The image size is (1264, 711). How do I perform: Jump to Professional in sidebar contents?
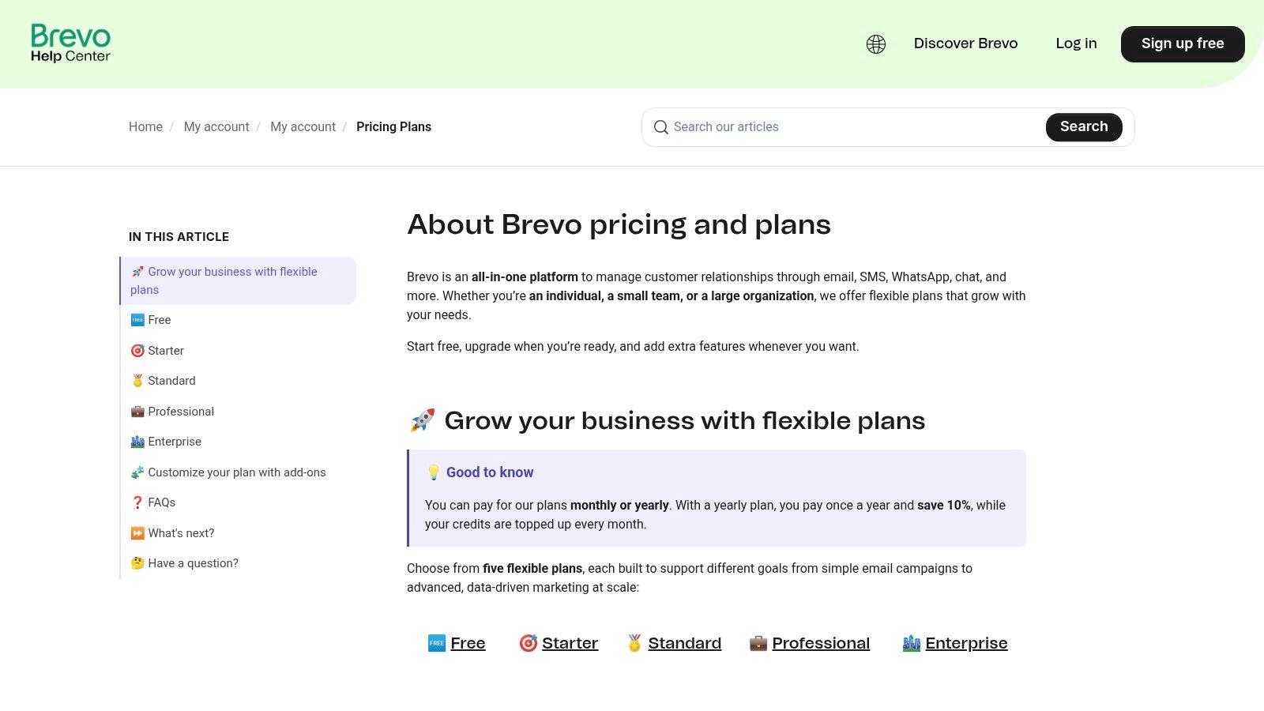point(181,412)
